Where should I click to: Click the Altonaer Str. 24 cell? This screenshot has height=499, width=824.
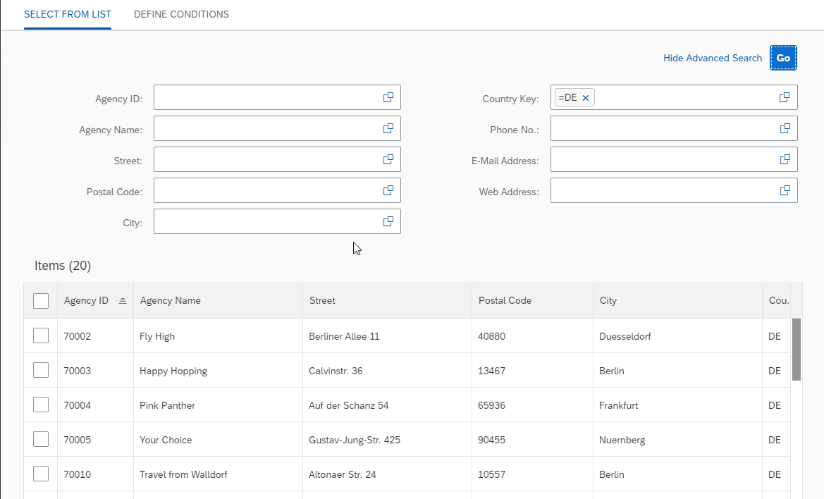tap(387, 474)
